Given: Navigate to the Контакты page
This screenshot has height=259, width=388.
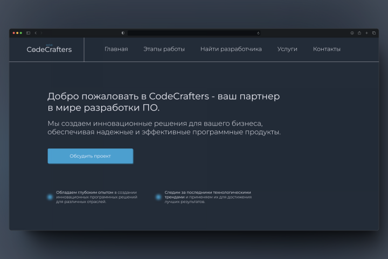Looking at the screenshot, I should pyautogui.click(x=327, y=49).
